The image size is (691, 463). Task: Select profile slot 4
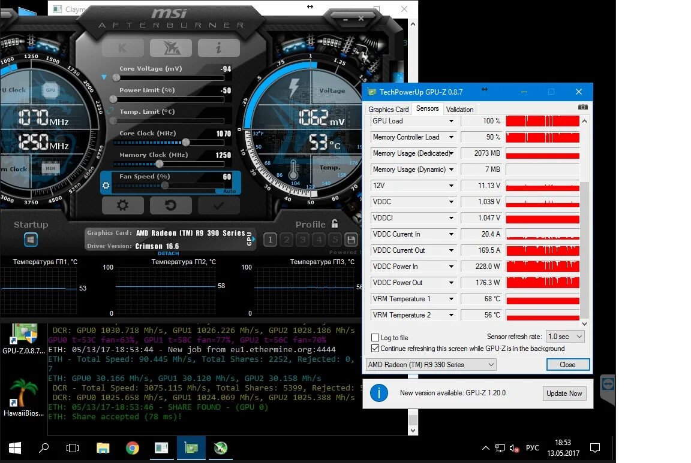(x=319, y=240)
